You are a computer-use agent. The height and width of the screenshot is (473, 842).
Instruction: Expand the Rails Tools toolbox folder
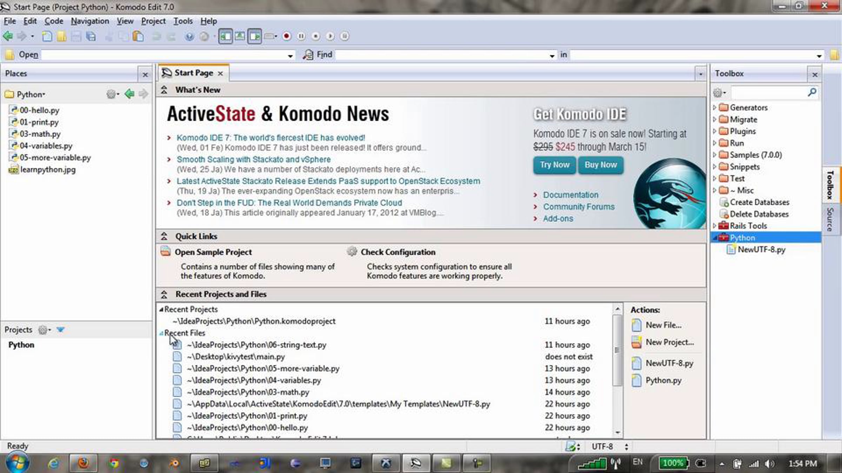714,226
